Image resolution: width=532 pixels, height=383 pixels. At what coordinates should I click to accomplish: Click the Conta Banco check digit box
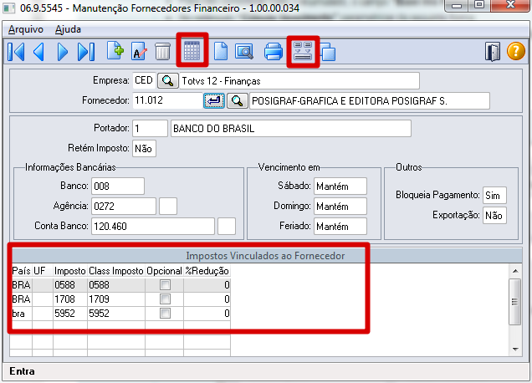coord(227,227)
